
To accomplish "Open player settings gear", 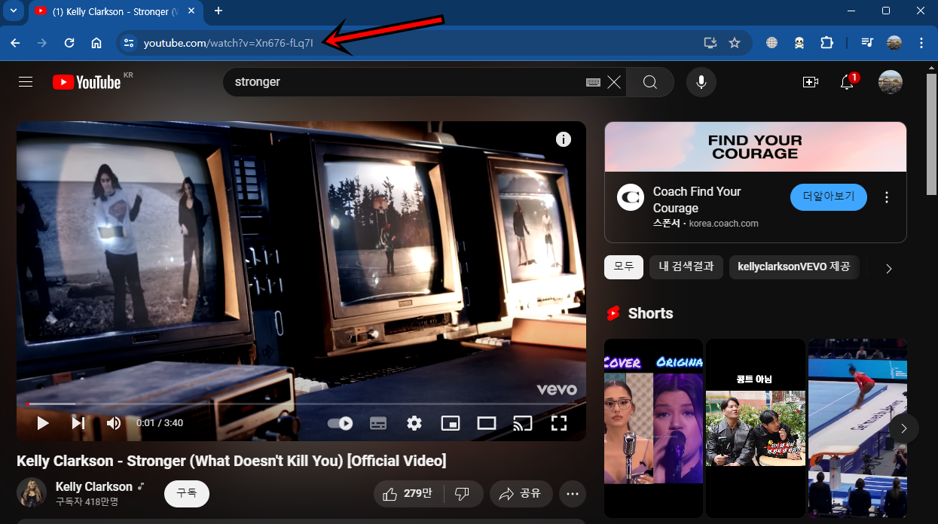I will (x=414, y=423).
